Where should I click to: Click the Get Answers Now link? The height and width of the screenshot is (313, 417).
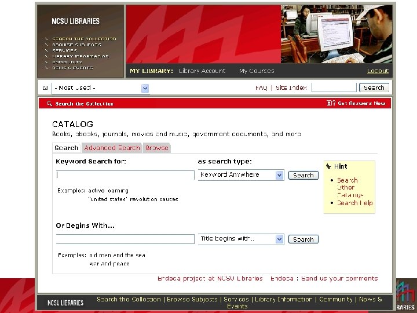361,103
